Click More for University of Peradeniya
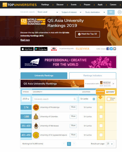The height and width of the screenshot is (152, 122). 73,107
